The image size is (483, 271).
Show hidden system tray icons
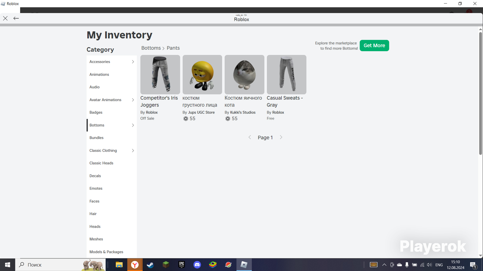384,265
